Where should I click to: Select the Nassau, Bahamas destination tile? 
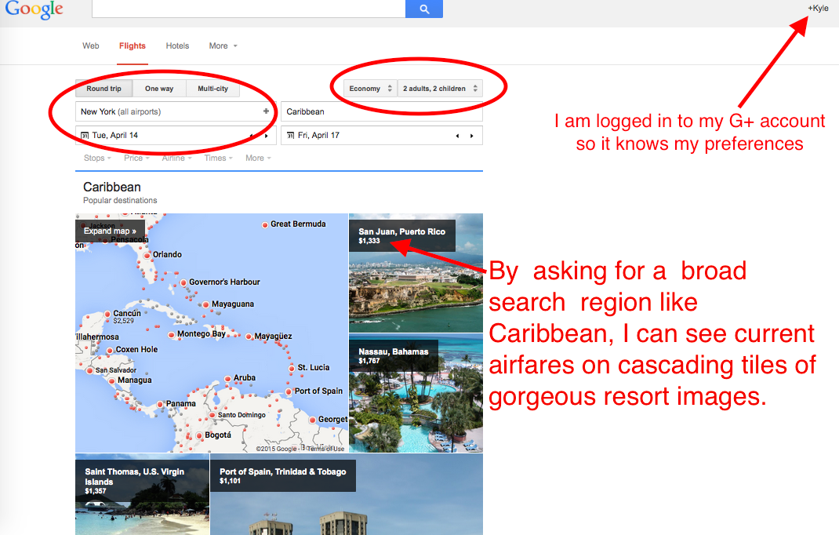416,392
